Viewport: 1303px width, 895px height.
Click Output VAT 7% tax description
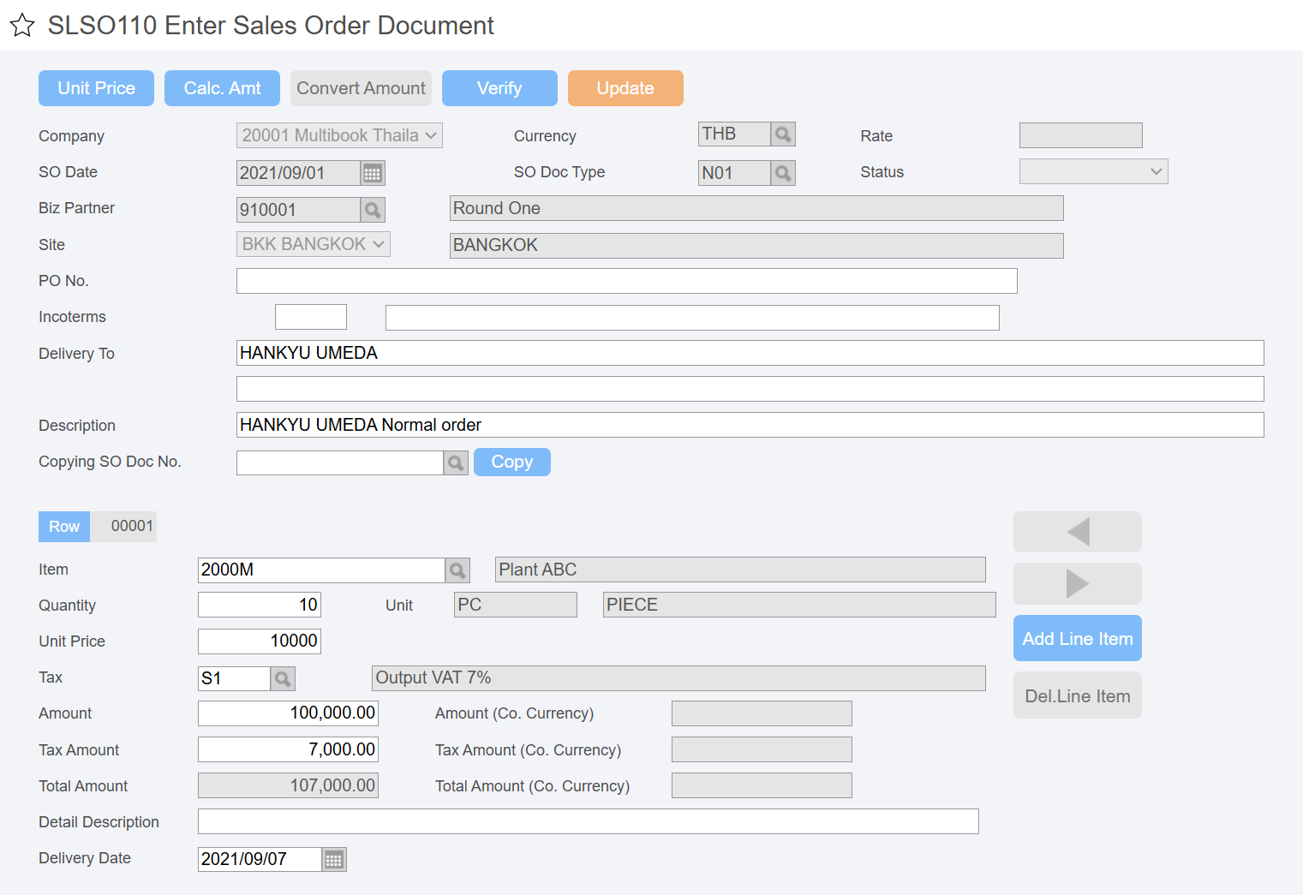tap(678, 678)
